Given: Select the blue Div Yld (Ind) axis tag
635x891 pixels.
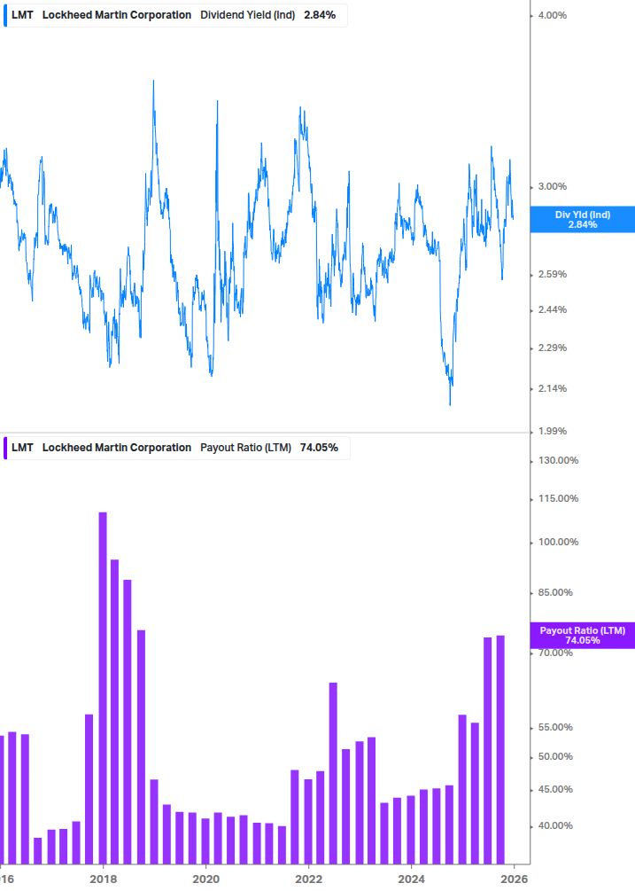Looking at the screenshot, I should (582, 219).
